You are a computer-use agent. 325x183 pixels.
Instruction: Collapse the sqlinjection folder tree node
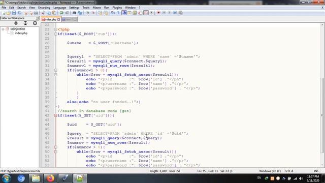(x=3, y=29)
